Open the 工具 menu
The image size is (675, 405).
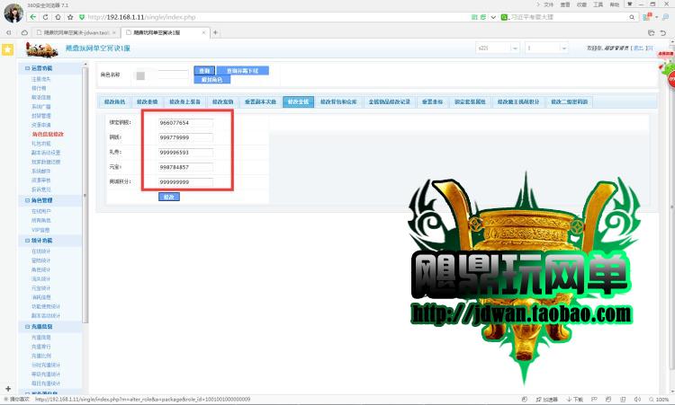598,4
